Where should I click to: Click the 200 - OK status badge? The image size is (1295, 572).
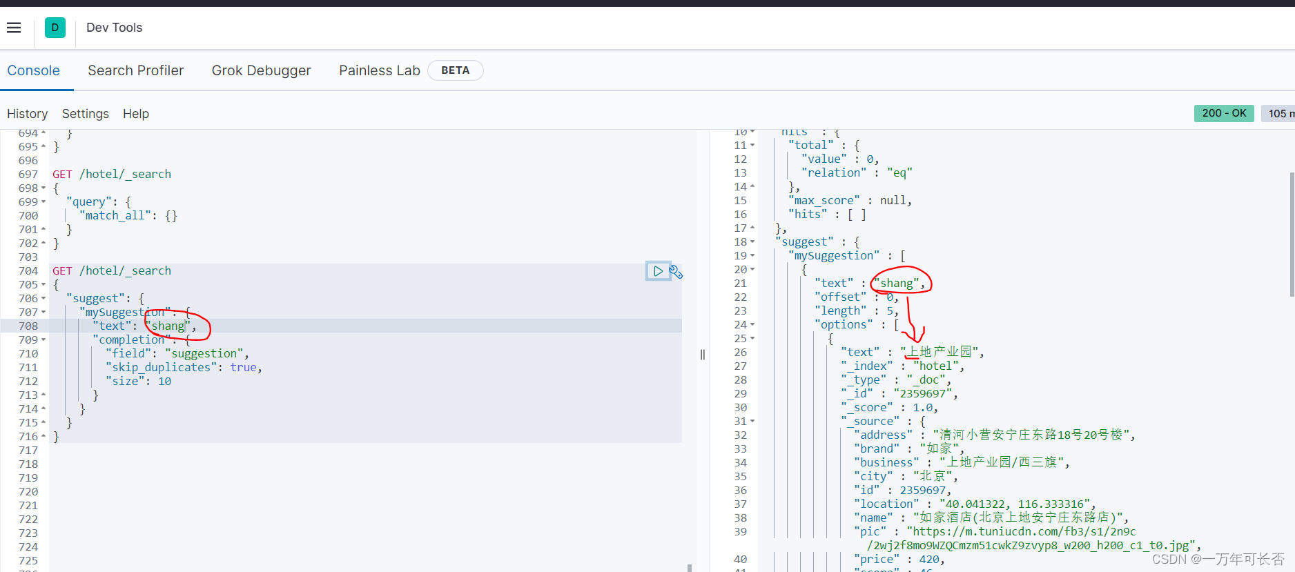click(x=1224, y=113)
